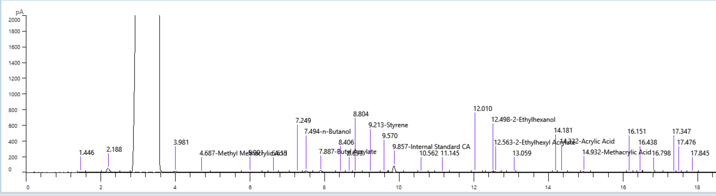Select the 17.845 peak label
Viewport: 716px width, 196px height.
pyautogui.click(x=700, y=153)
